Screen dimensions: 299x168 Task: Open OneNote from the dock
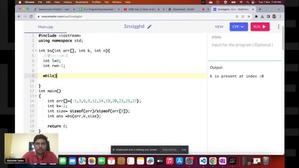pos(222,161)
